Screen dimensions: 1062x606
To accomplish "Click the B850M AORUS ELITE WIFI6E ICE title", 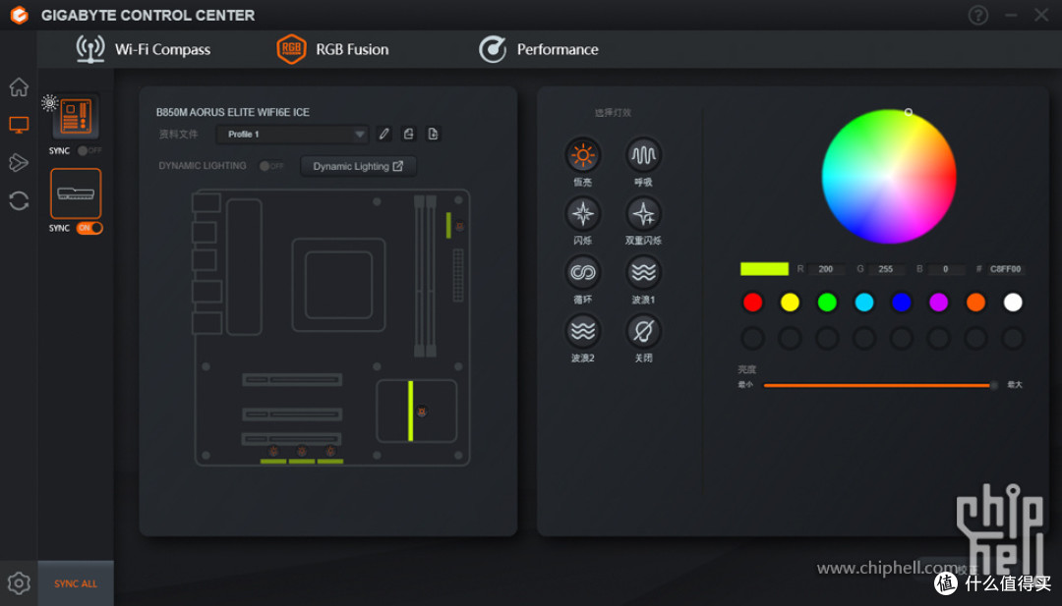I will 233,112.
